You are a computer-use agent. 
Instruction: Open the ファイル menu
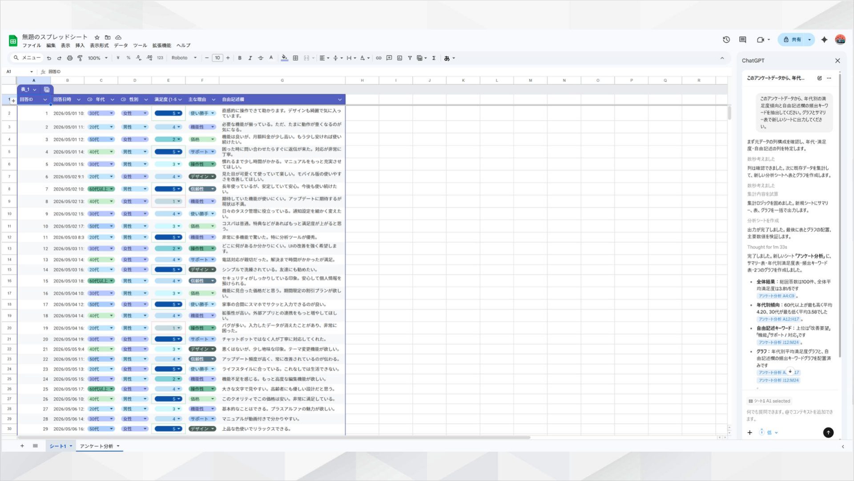[x=32, y=45]
